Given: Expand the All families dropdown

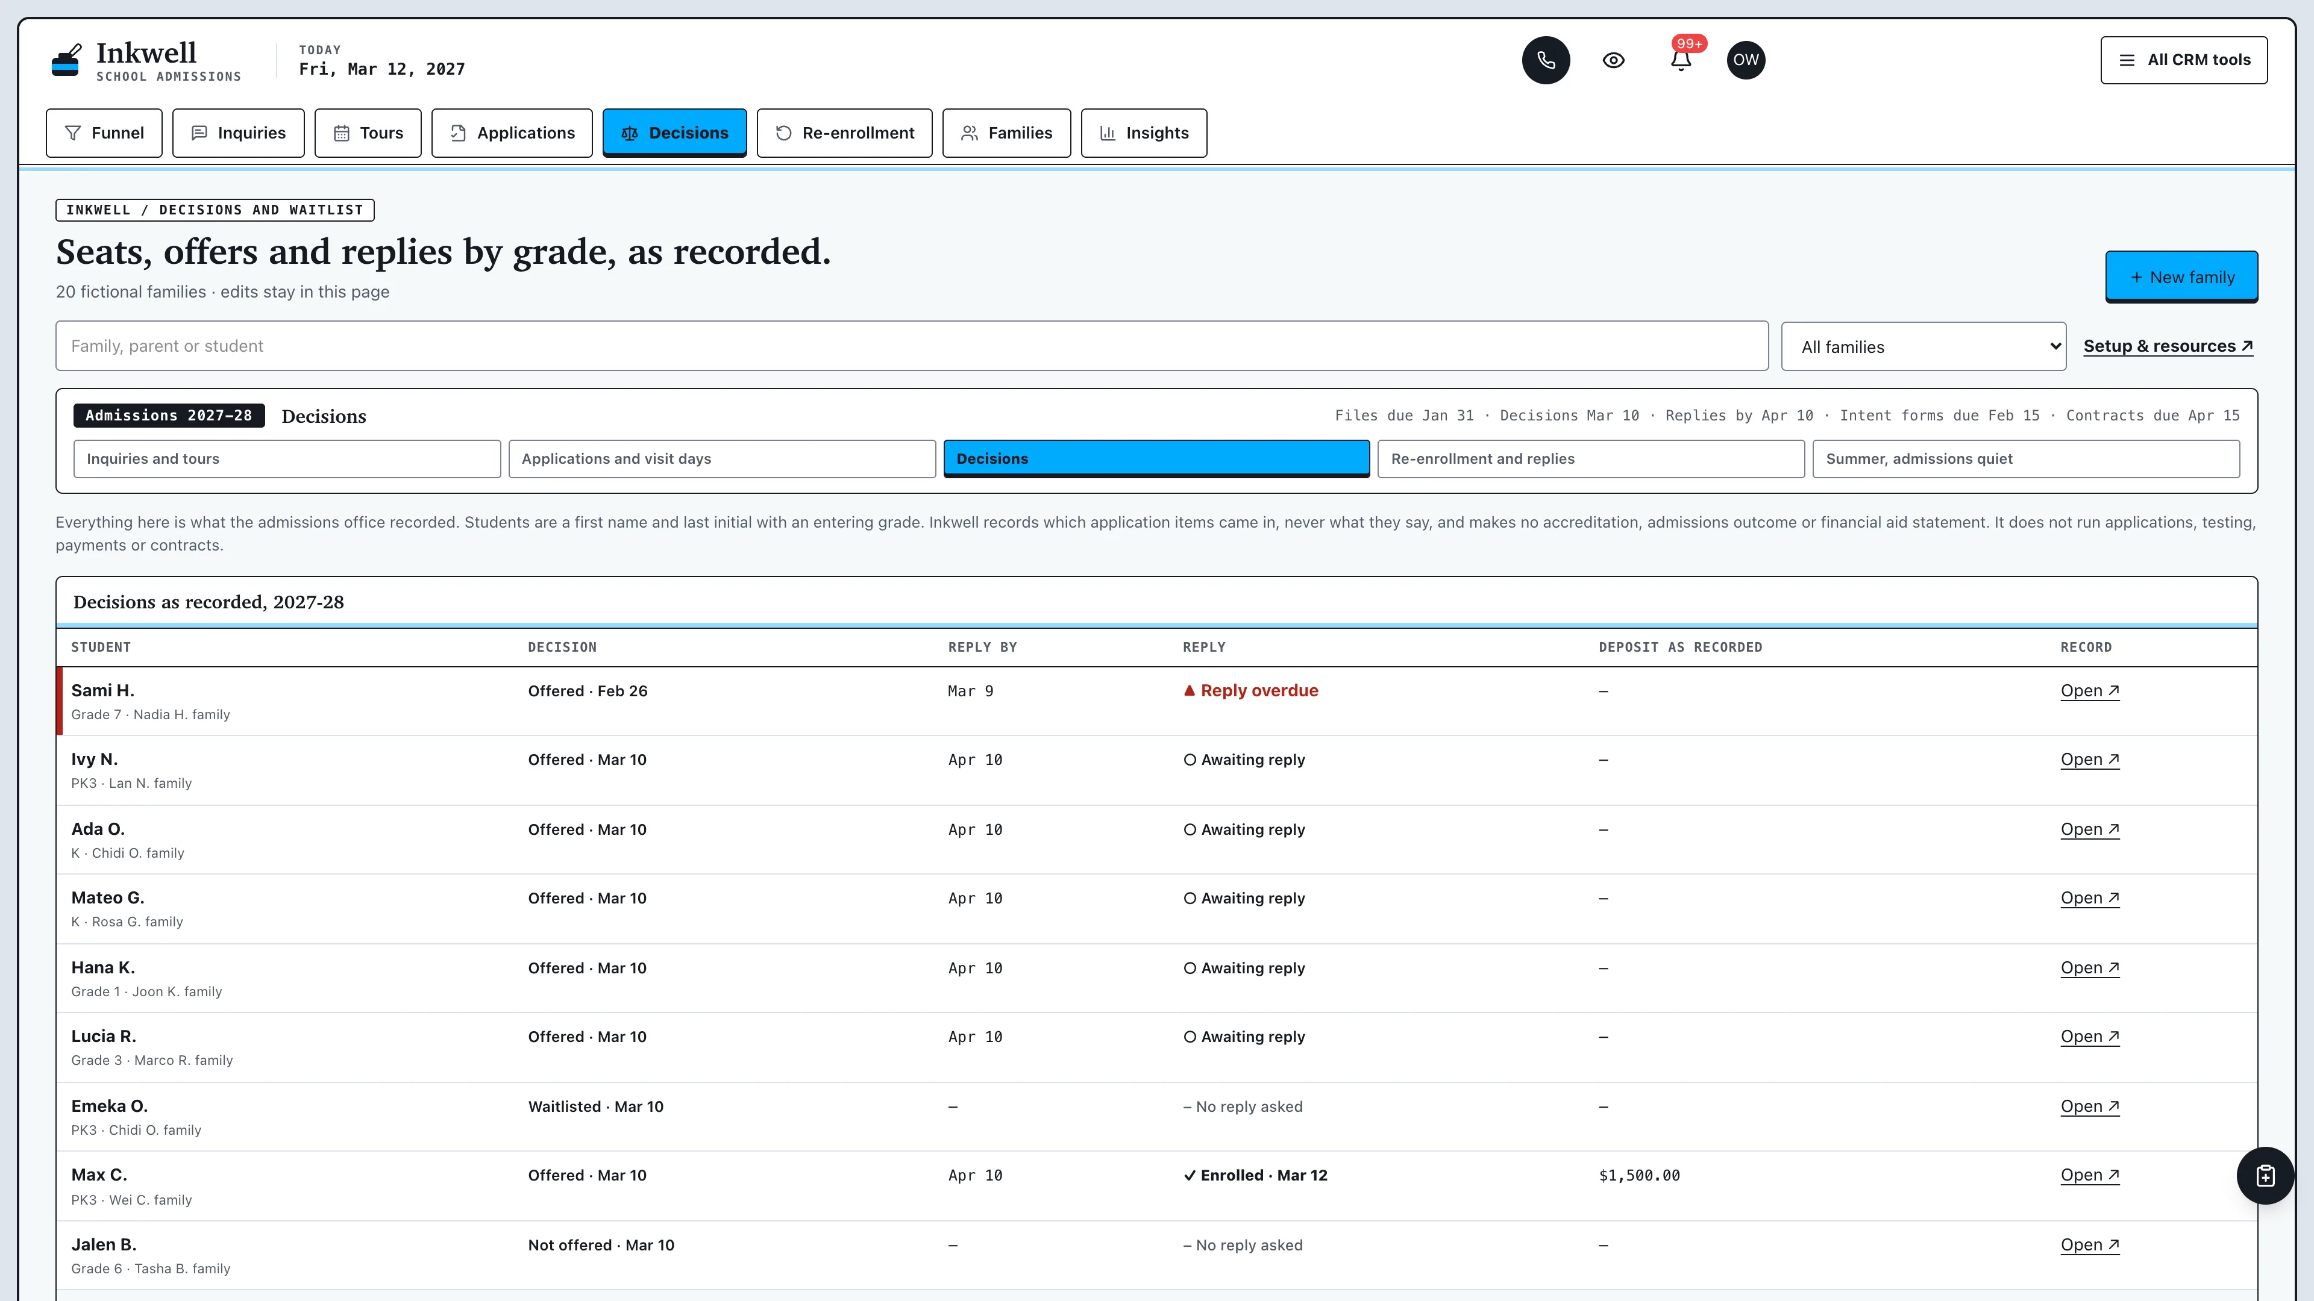Looking at the screenshot, I should tap(1924, 346).
